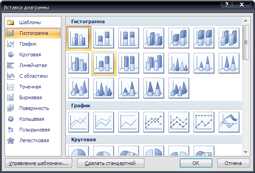Click Круговая section header in gallery
Screen dimensions: 255x173
154,139
